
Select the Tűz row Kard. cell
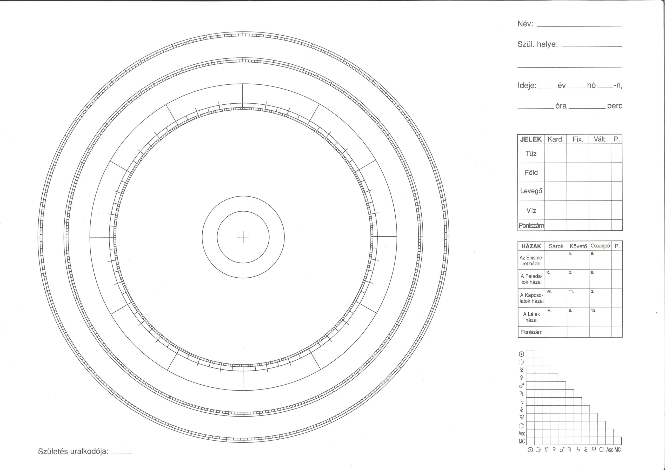tap(555, 153)
